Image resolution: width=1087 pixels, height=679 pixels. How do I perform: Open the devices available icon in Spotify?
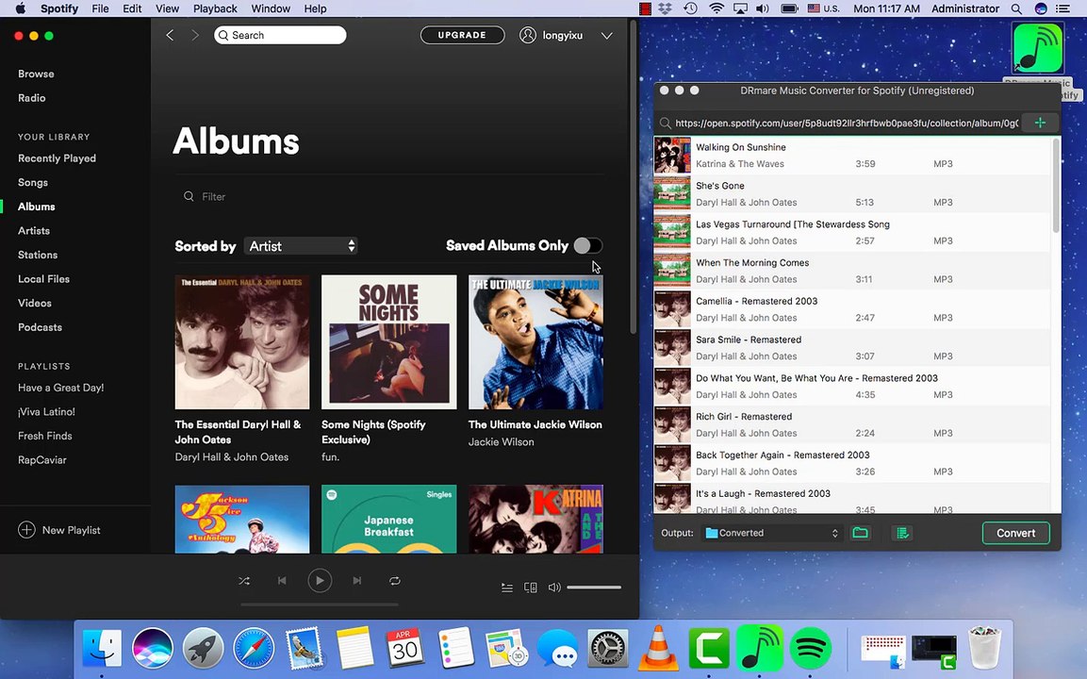coord(531,588)
